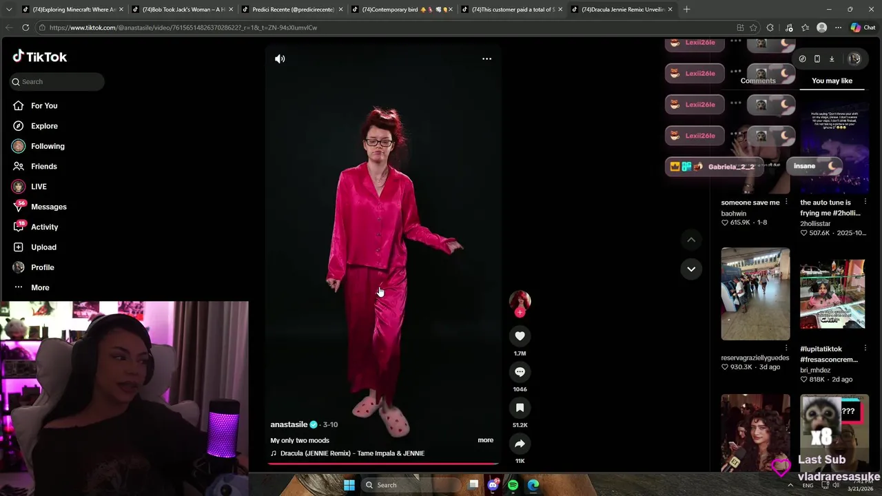882x496 pixels.
Task: Click the TikTok coins icon in top pill
Action: [803, 59]
